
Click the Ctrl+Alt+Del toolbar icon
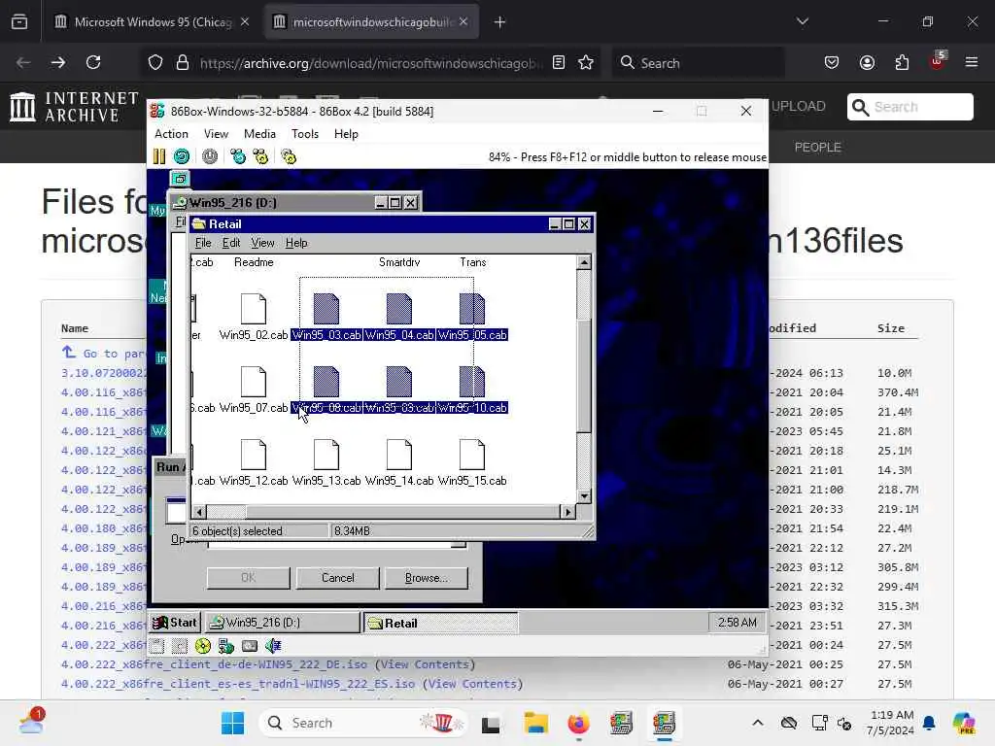(238, 156)
